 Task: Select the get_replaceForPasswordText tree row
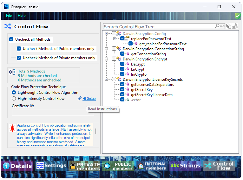[x=163, y=44]
